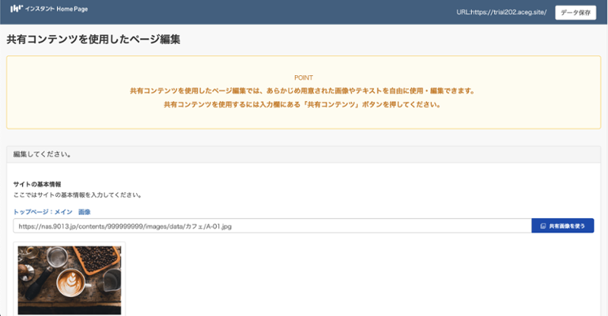Click the 共有画像を使う button label
The width and height of the screenshot is (608, 316).
pyautogui.click(x=566, y=226)
